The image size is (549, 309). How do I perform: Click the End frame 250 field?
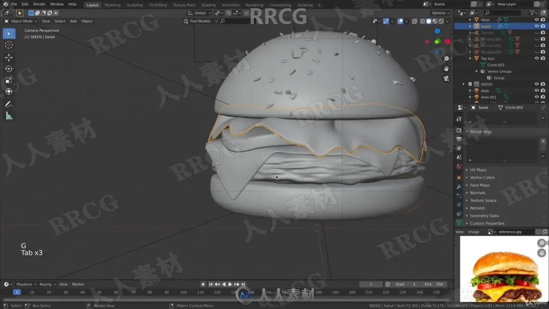434,284
